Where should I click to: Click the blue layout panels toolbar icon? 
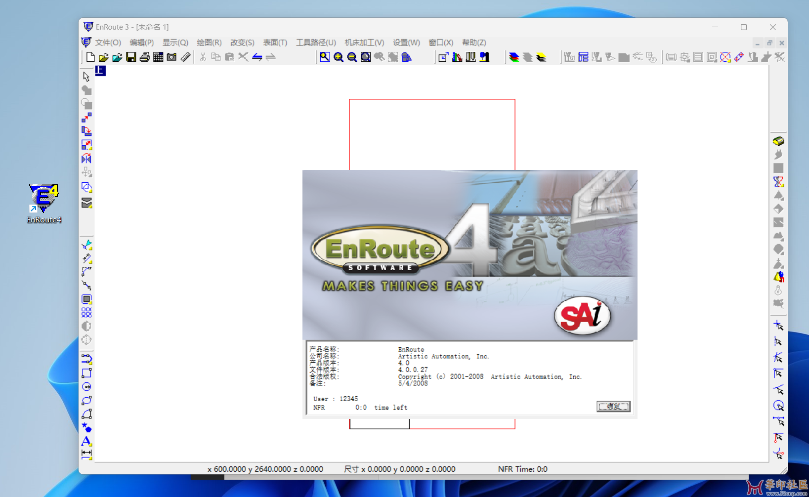click(x=583, y=57)
